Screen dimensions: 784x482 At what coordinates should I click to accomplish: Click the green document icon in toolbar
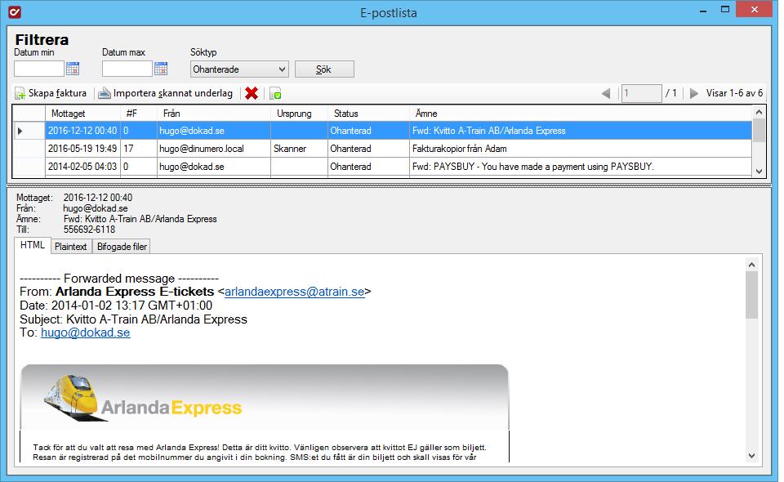tap(275, 93)
